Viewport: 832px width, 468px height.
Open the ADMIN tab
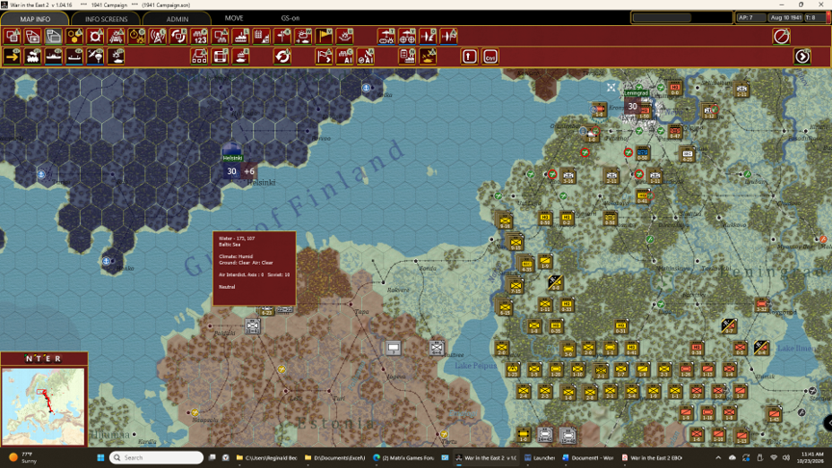(x=177, y=18)
